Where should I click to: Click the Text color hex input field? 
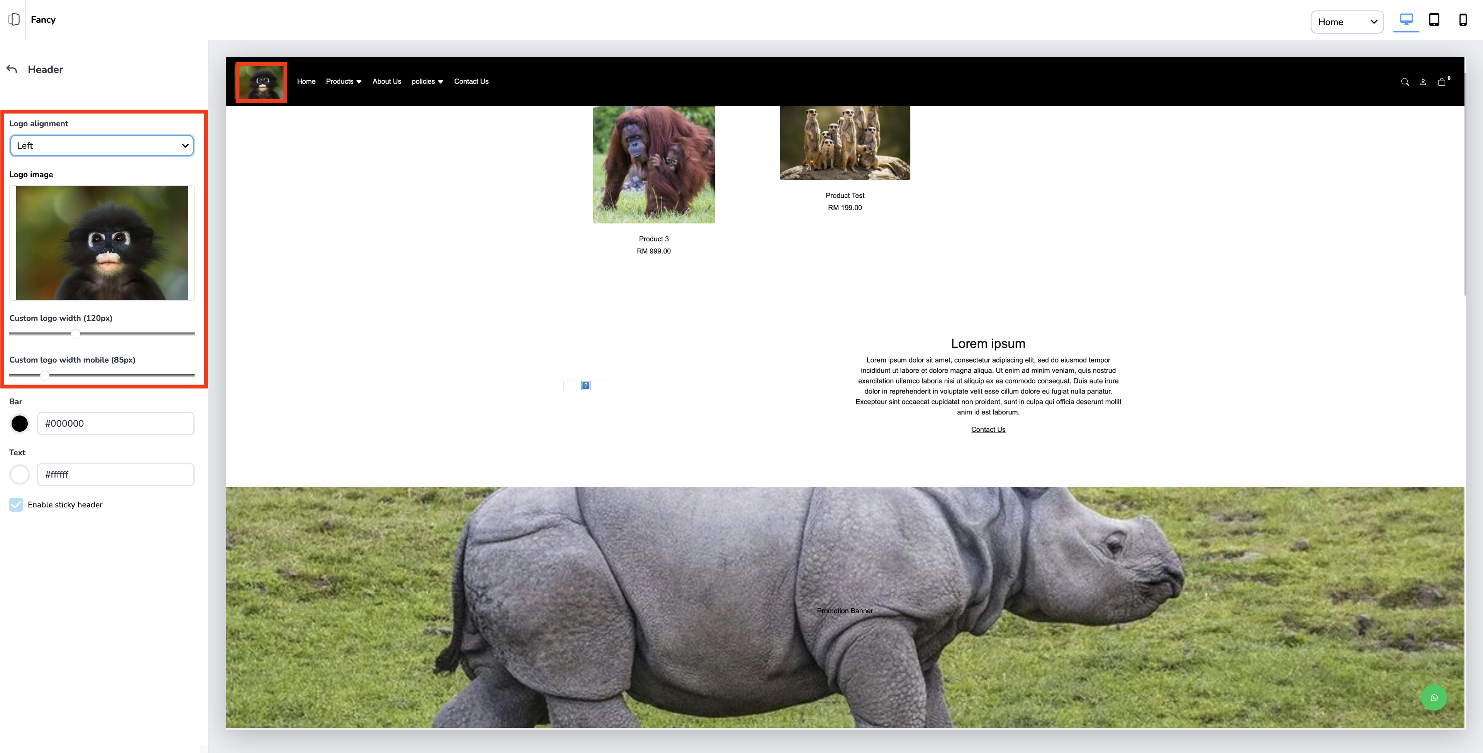115,474
